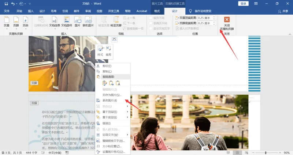This screenshot has height=155, width=293.
Task: Expand the undo history dropdown arrow
Action: (x=16, y=4)
